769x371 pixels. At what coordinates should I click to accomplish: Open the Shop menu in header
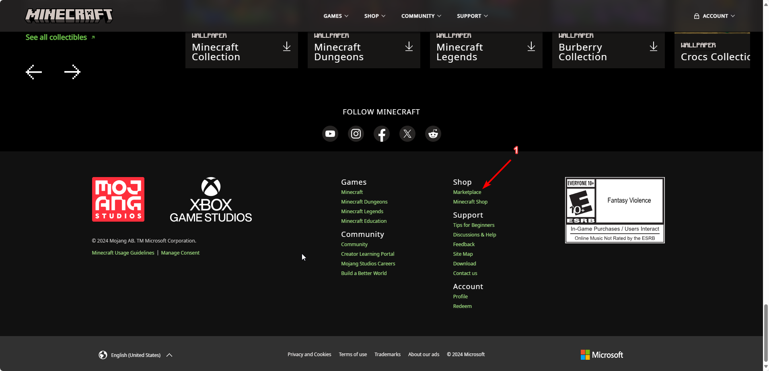click(x=374, y=16)
